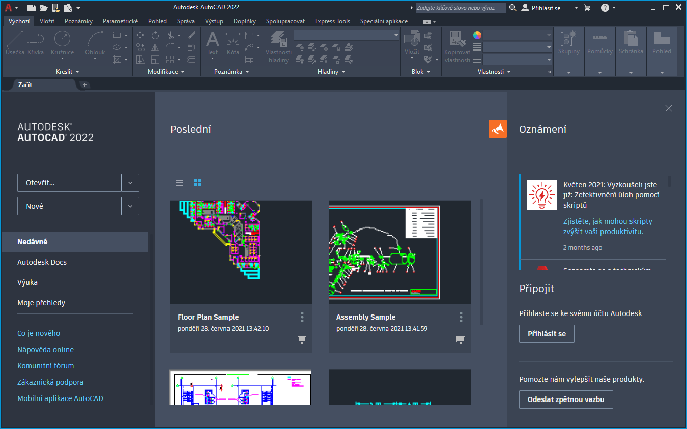Switch recent files to grid view
687x429 pixels.
197,183
